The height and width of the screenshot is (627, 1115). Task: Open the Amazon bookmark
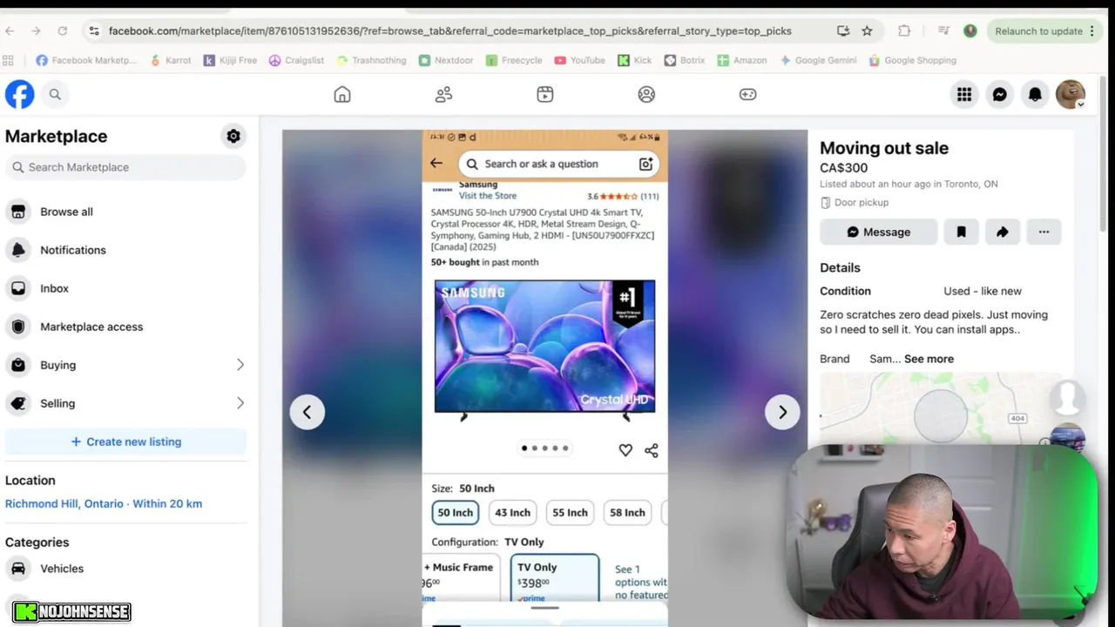pos(742,60)
